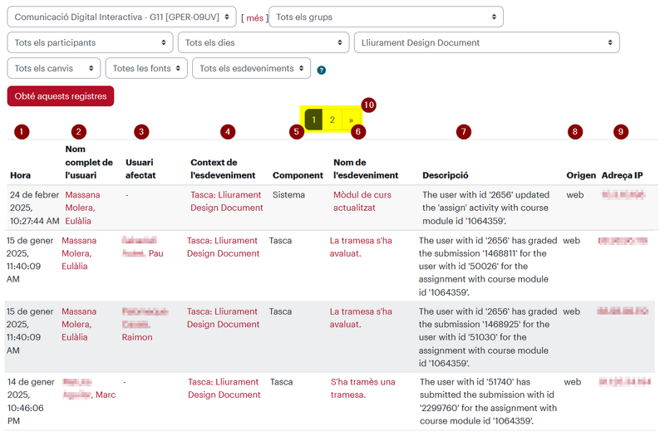Expand the Tots els grups dropdown
Viewport: 665px width, 446px height.
click(x=386, y=17)
